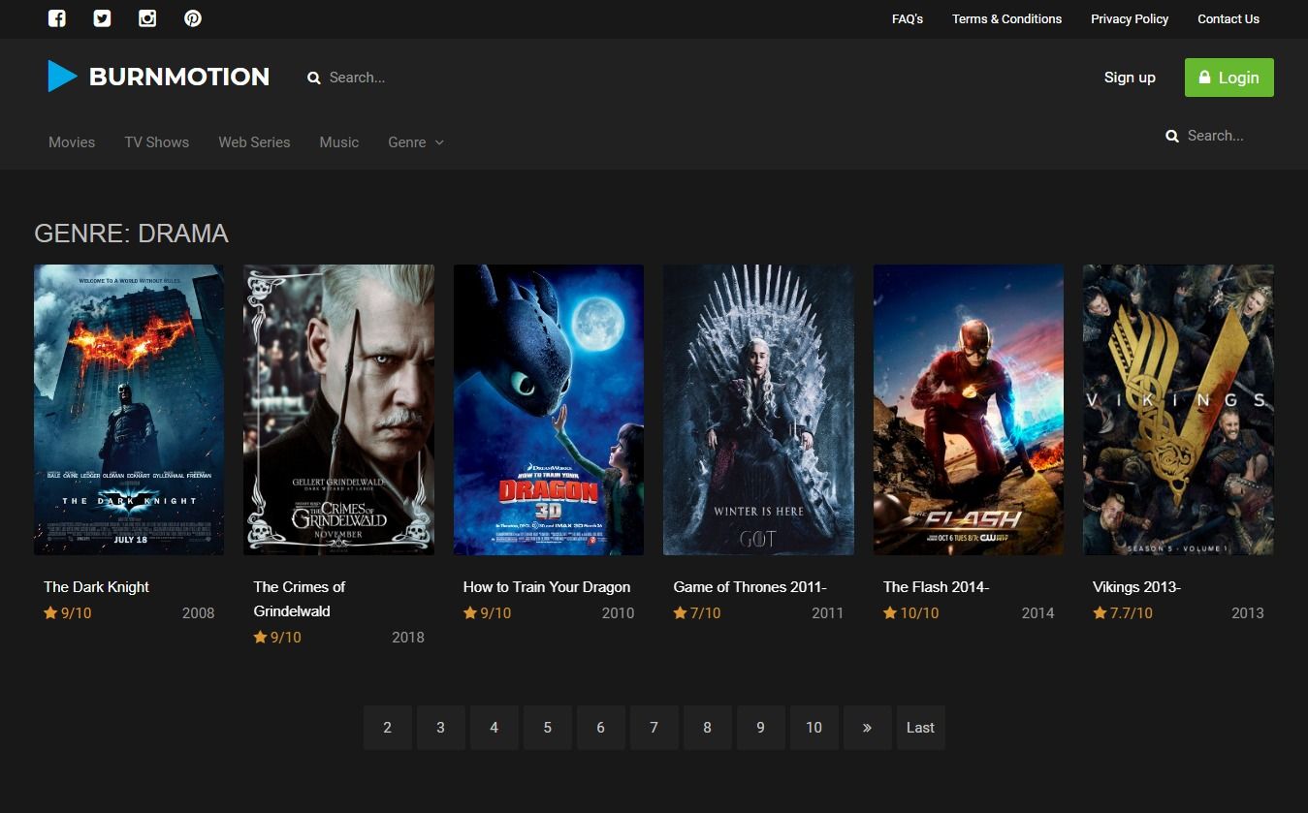
Task: Go to page 5 of results
Action: [548, 728]
